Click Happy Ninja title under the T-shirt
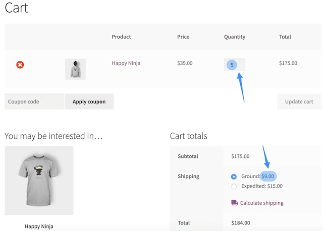Image resolution: width=323 pixels, height=231 pixels. (39, 226)
